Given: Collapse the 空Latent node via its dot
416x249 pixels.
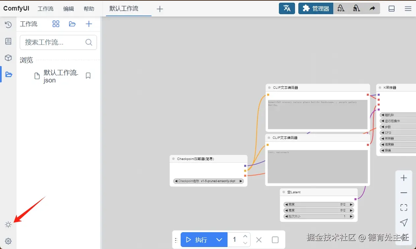Looking at the screenshot, I should [x=283, y=192].
